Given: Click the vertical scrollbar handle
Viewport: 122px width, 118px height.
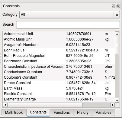Looking at the screenshot, I should click(117, 45).
